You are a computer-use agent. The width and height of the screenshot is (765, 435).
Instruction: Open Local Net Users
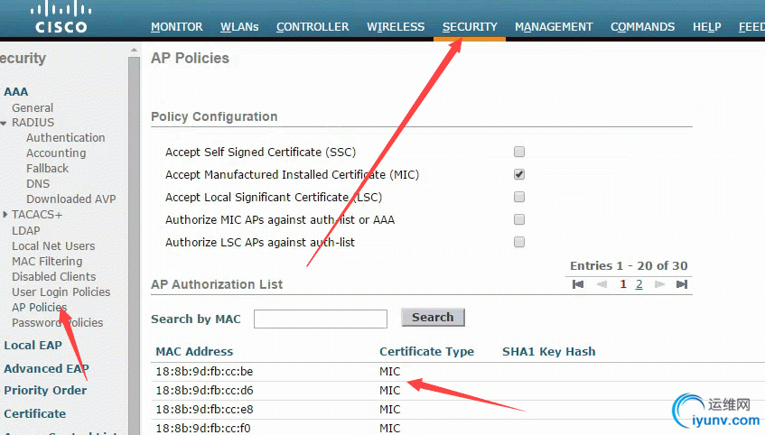[x=53, y=246]
